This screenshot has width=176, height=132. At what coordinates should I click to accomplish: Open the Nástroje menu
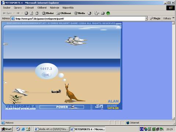(x=55, y=8)
